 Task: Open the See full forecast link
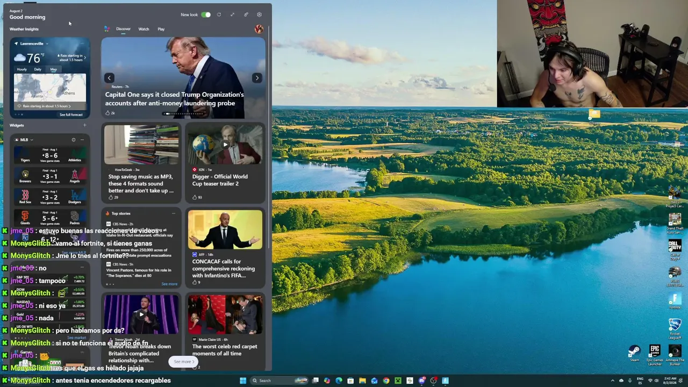click(x=71, y=114)
